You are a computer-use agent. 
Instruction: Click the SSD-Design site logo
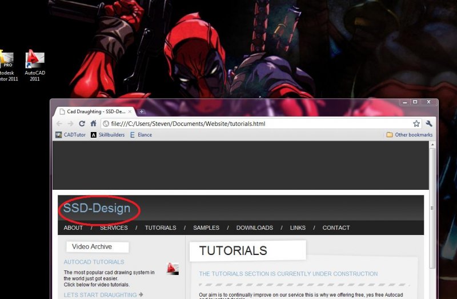point(97,208)
